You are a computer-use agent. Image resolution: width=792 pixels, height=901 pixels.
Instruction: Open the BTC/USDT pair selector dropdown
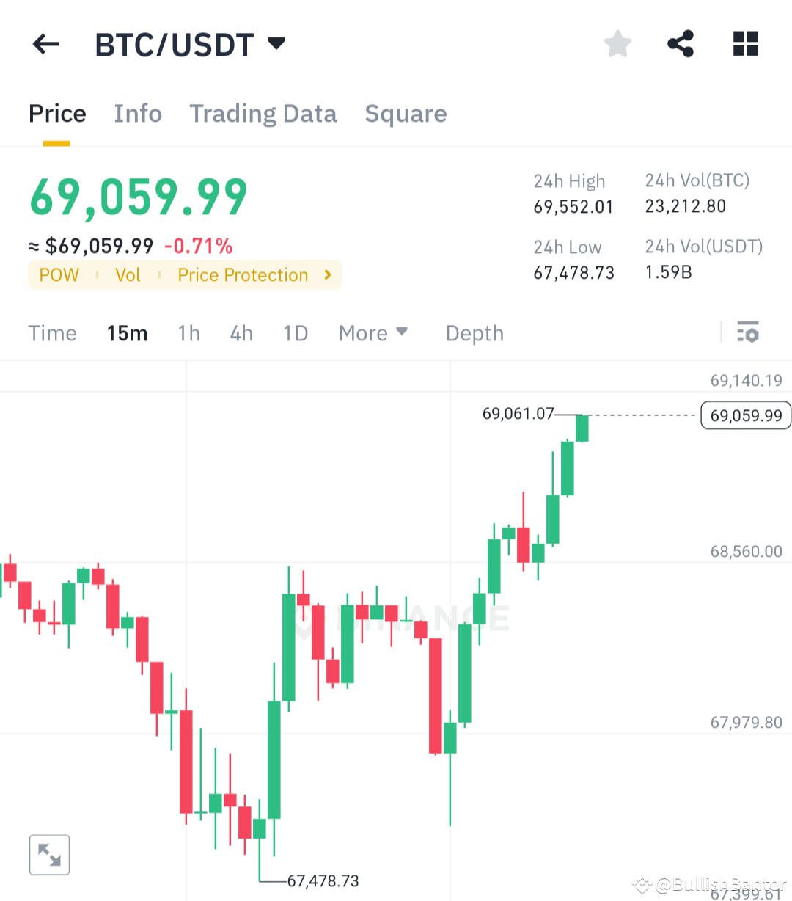pyautogui.click(x=191, y=44)
